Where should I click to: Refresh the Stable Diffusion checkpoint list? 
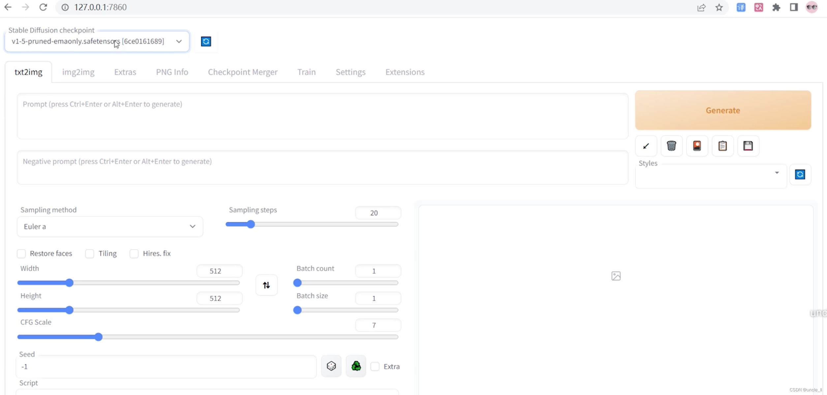pos(206,42)
